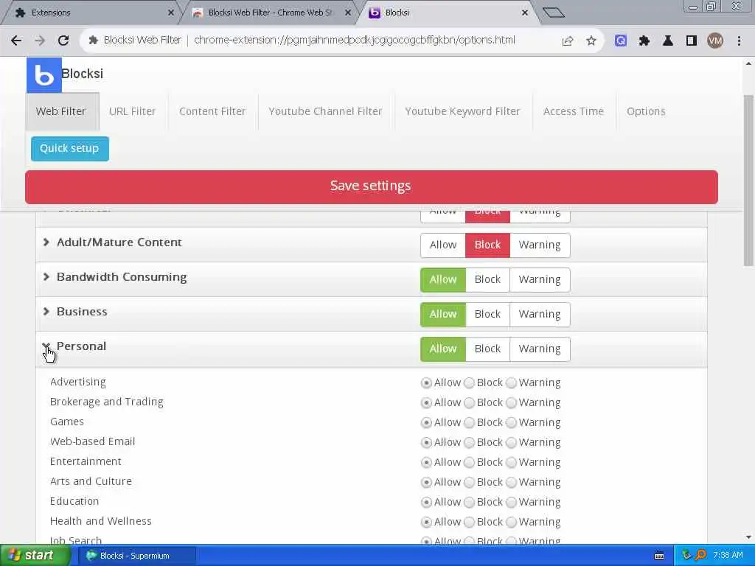This screenshot has width=755, height=566.
Task: Open the Youtube Keyword Filter tab
Action: click(462, 112)
